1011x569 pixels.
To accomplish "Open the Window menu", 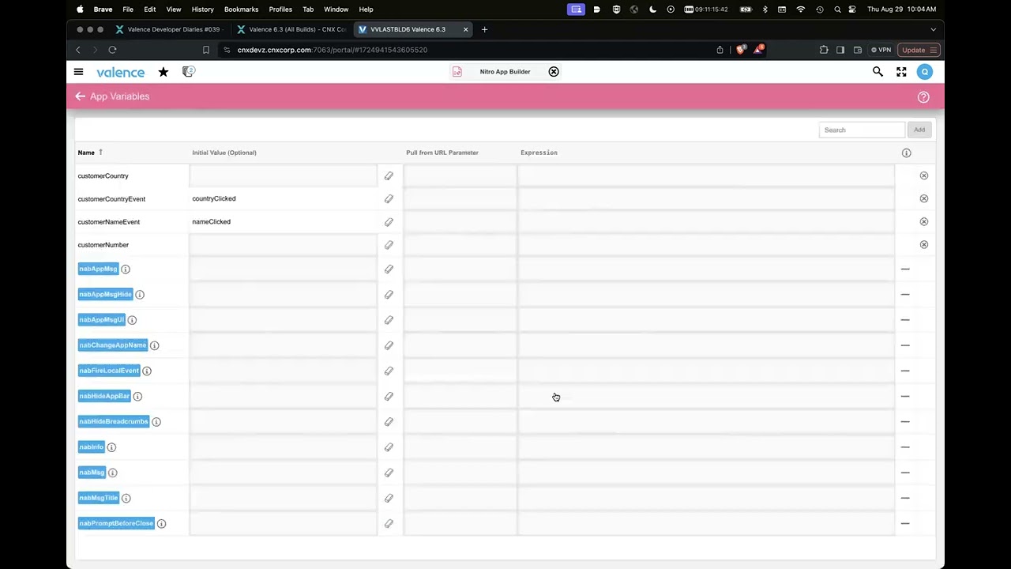I will coord(336,9).
